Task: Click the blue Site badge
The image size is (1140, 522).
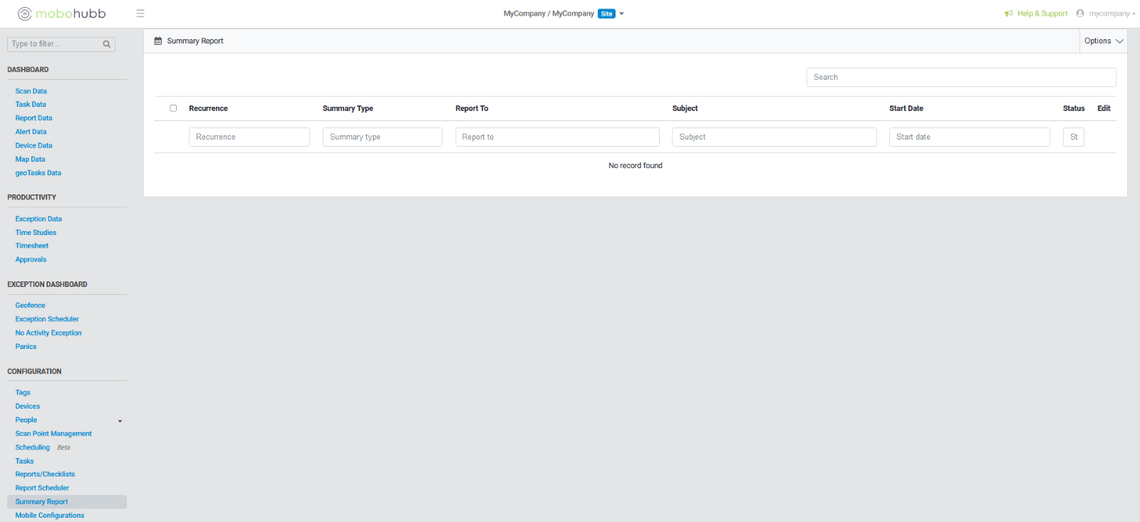Action: click(606, 14)
